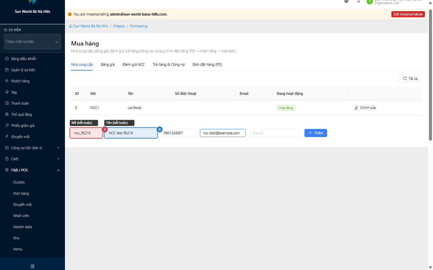
Task: Click the Sun World app logo
Action: coord(32,2)
